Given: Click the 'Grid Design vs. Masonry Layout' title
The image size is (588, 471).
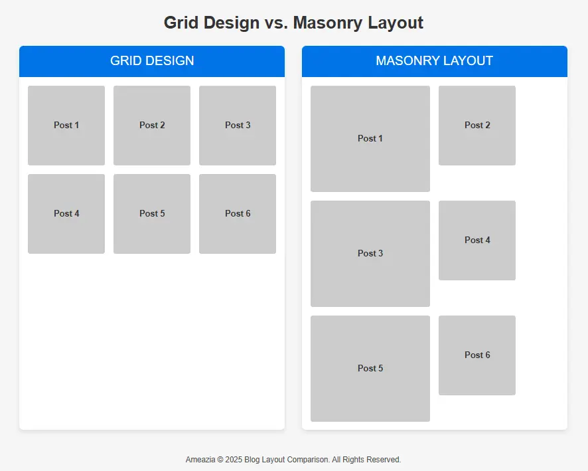Looking at the screenshot, I should point(293,23).
